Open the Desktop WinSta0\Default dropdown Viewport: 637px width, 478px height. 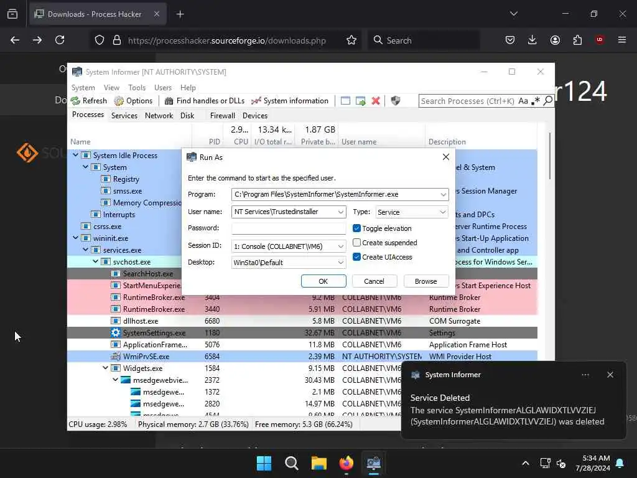340,263
